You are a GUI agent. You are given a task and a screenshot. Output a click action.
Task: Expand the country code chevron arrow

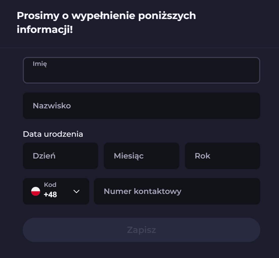pyautogui.click(x=76, y=191)
